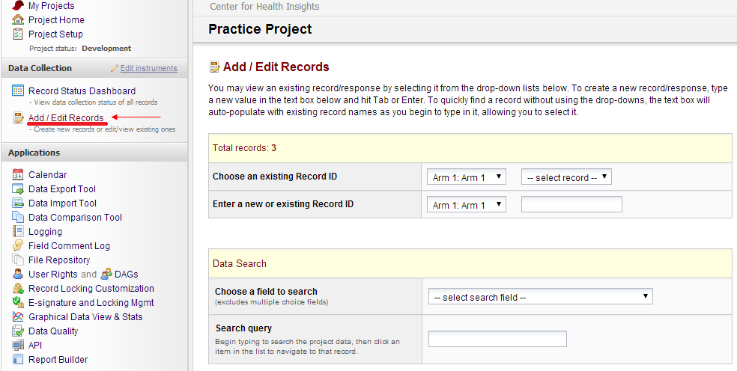Go to Project Home in sidebar
Screen dimensions: 737x371
point(56,20)
